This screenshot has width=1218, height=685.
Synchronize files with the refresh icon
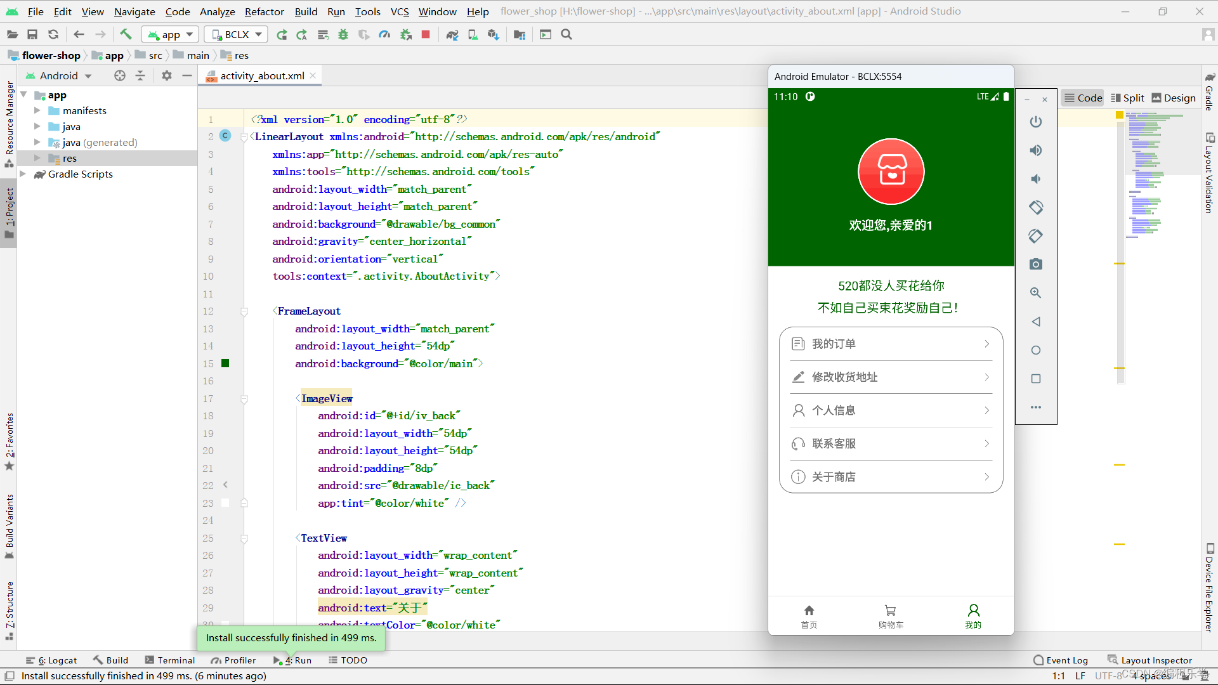(x=53, y=34)
